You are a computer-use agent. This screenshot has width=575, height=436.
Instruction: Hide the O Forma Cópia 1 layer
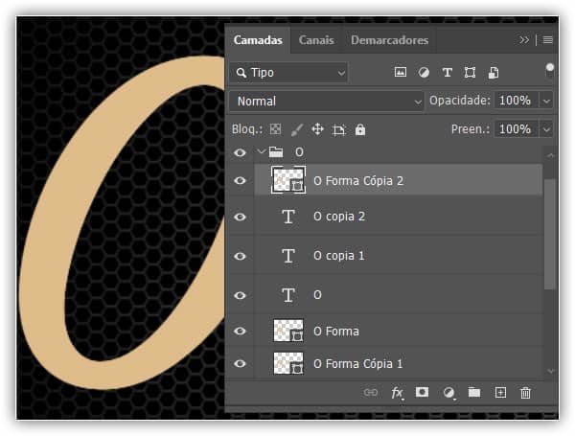pos(240,363)
